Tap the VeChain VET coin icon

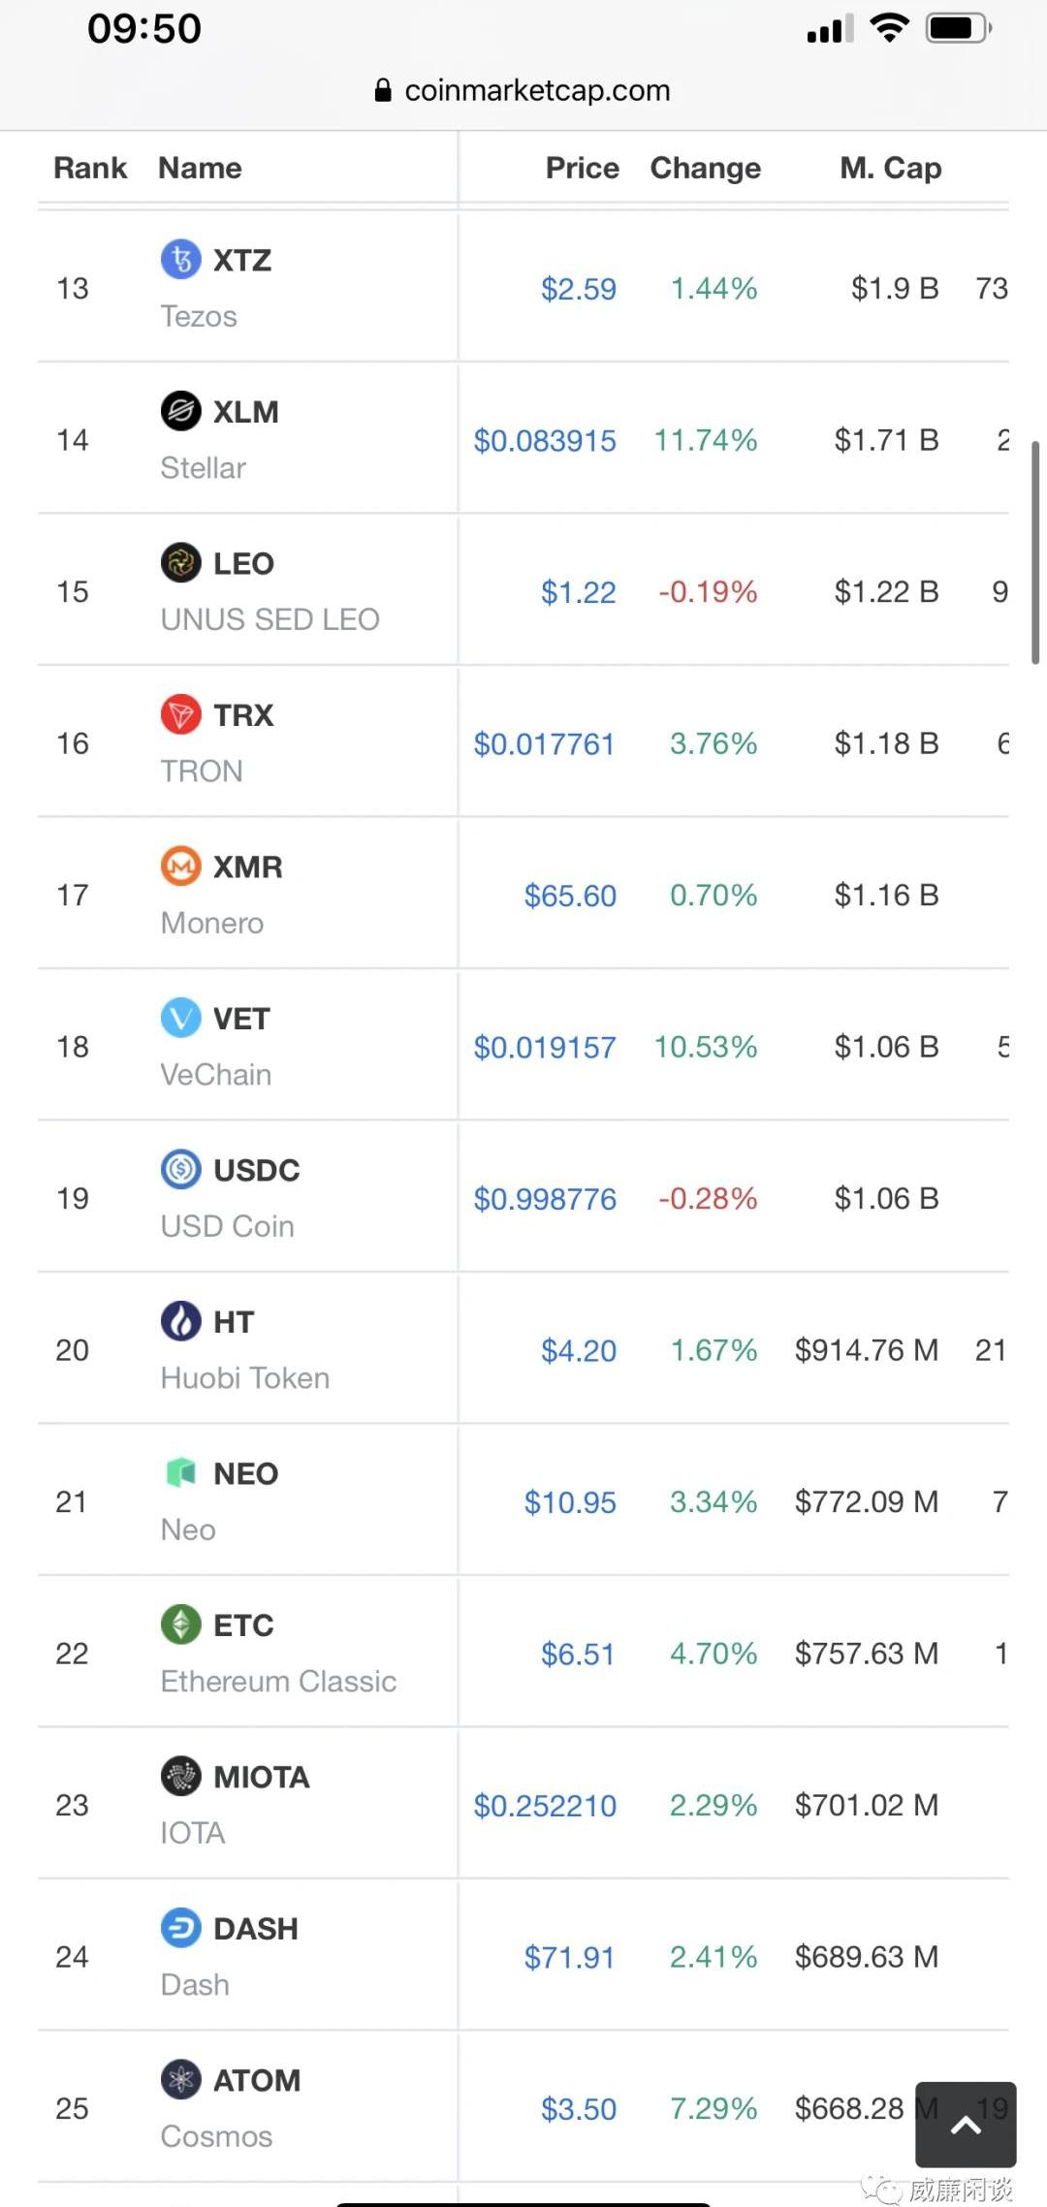click(x=180, y=1018)
